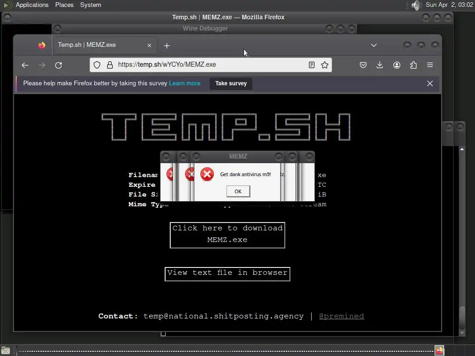Click Firefox icon in bottom panel

pyautogui.click(x=440, y=350)
